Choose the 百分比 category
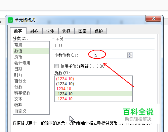The height and width of the screenshot is (132, 168). tap(31, 81)
